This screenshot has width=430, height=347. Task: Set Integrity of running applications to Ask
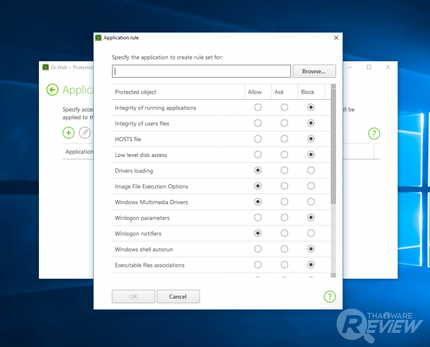(x=284, y=107)
